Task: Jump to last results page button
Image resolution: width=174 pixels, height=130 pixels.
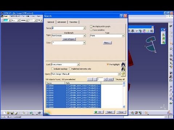Action: pyautogui.click(x=110, y=79)
